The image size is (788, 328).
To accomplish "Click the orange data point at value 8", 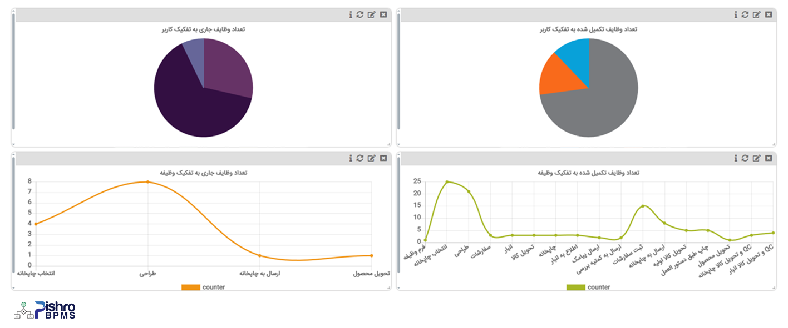I will [x=147, y=181].
